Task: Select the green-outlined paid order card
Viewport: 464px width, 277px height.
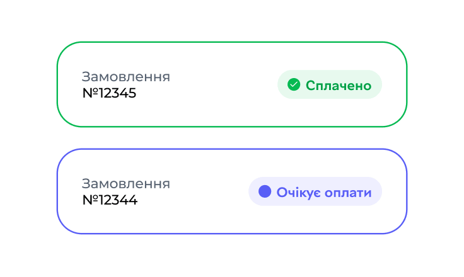Action: pyautogui.click(x=232, y=84)
